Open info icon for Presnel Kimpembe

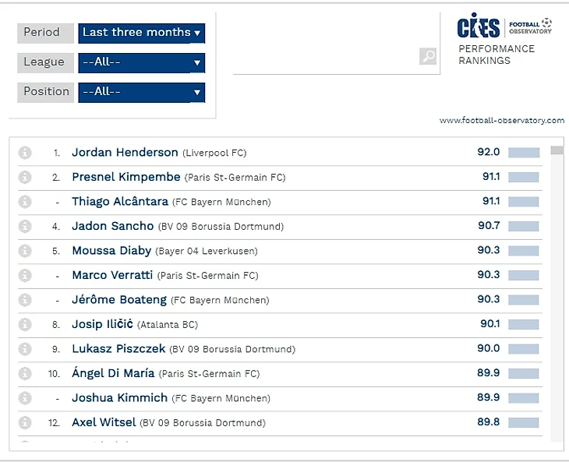tap(25, 178)
